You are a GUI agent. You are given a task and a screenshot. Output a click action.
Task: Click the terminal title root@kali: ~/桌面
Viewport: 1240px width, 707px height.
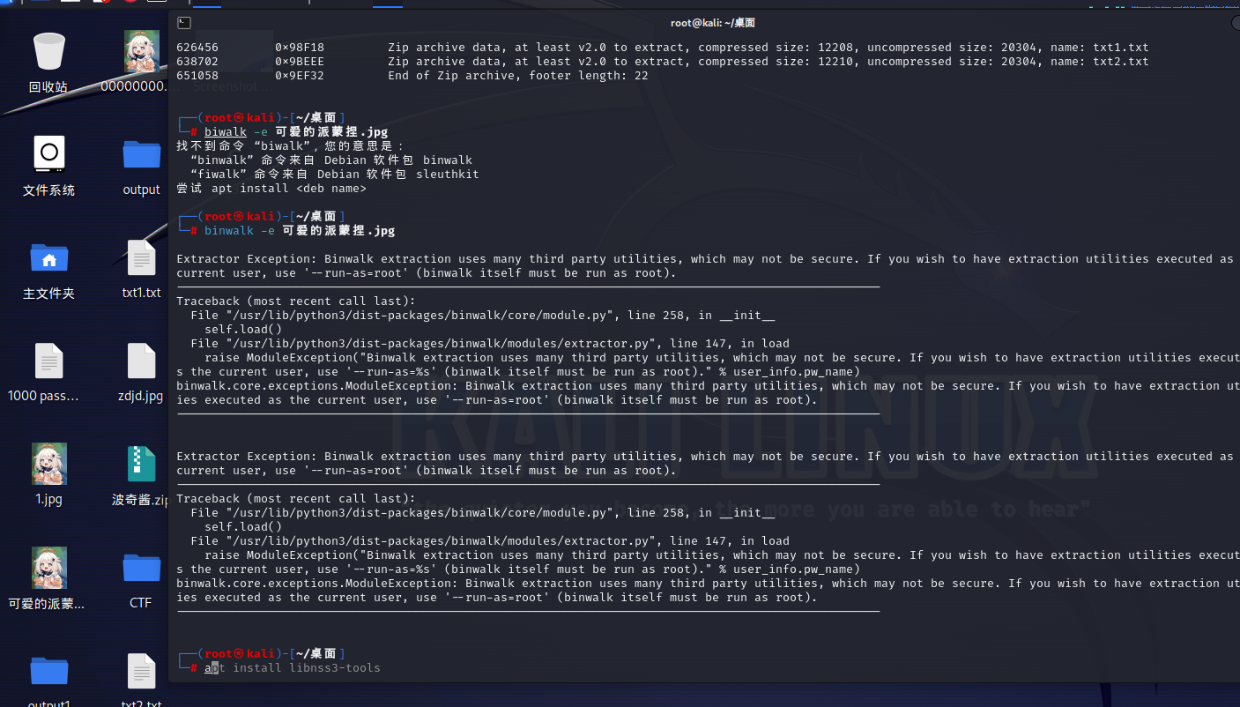click(x=713, y=23)
